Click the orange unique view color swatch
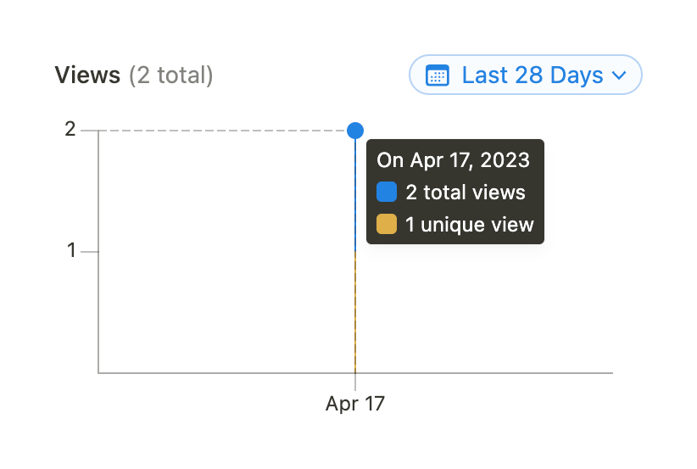This screenshot has width=697, height=469. (x=387, y=225)
